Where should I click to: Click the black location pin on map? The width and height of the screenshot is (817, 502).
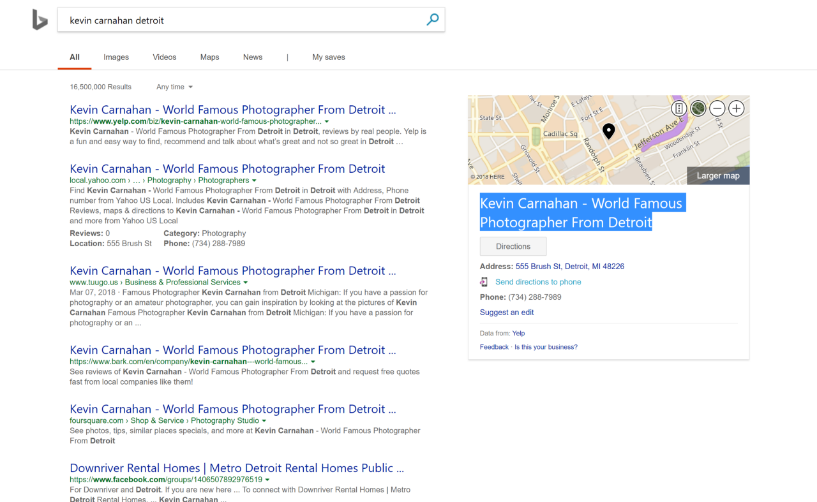click(x=609, y=131)
